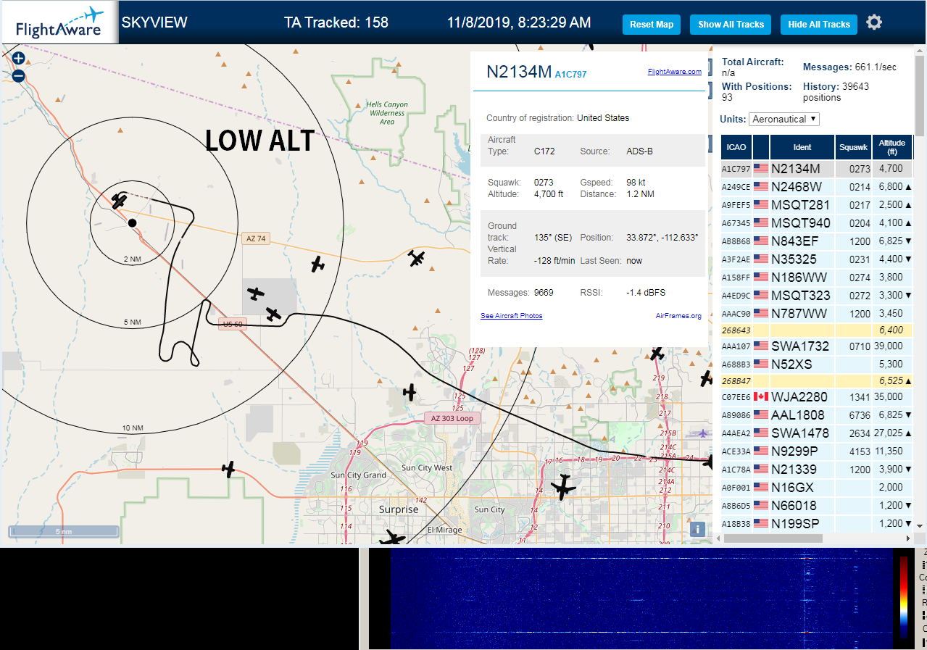The height and width of the screenshot is (650, 927).
Task: Select the MSQT940 row in the aircraft table
Action: pos(817,223)
